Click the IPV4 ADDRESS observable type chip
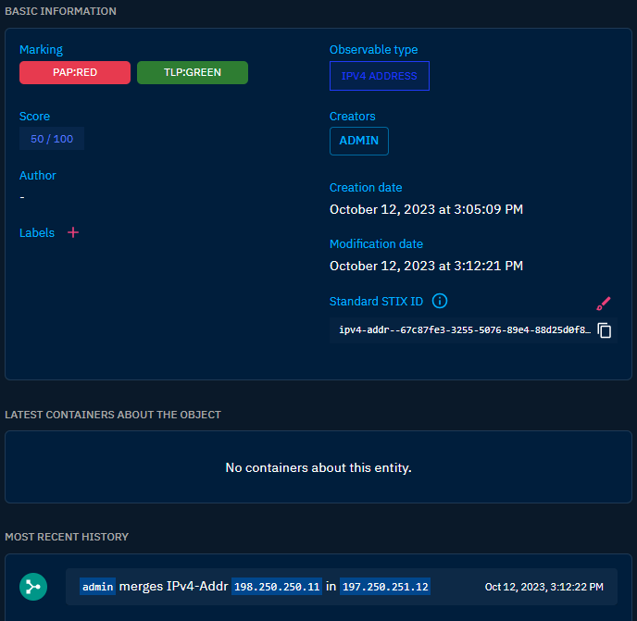Screen dimensions: 637x621 point(380,76)
